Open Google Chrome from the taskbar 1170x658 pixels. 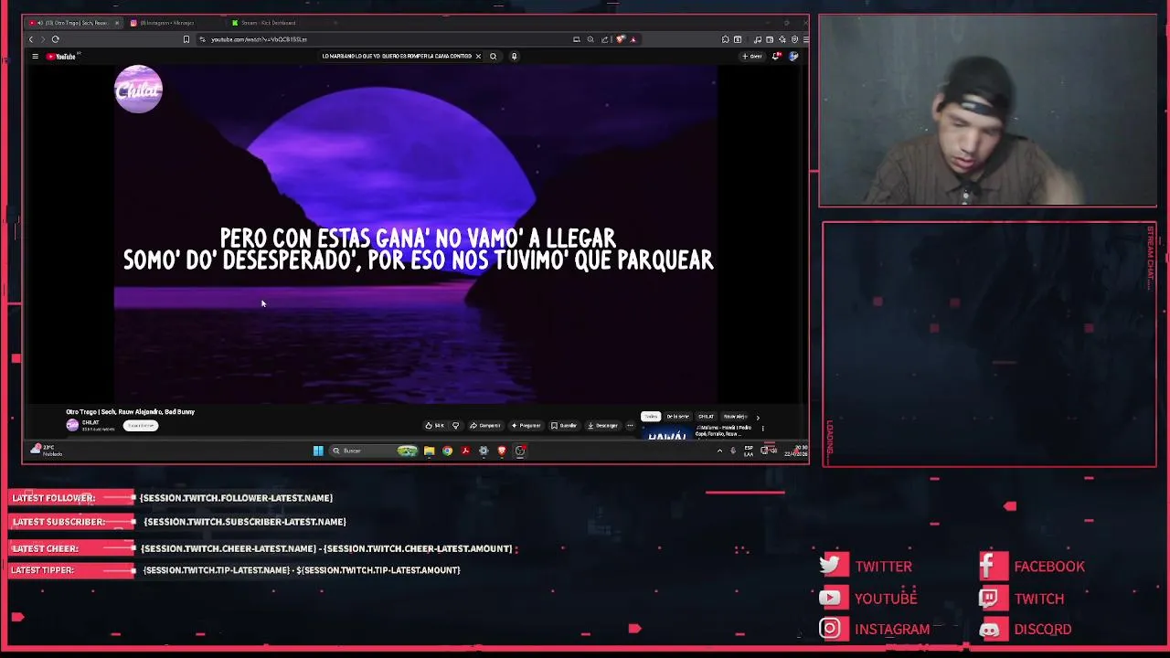[x=447, y=451]
